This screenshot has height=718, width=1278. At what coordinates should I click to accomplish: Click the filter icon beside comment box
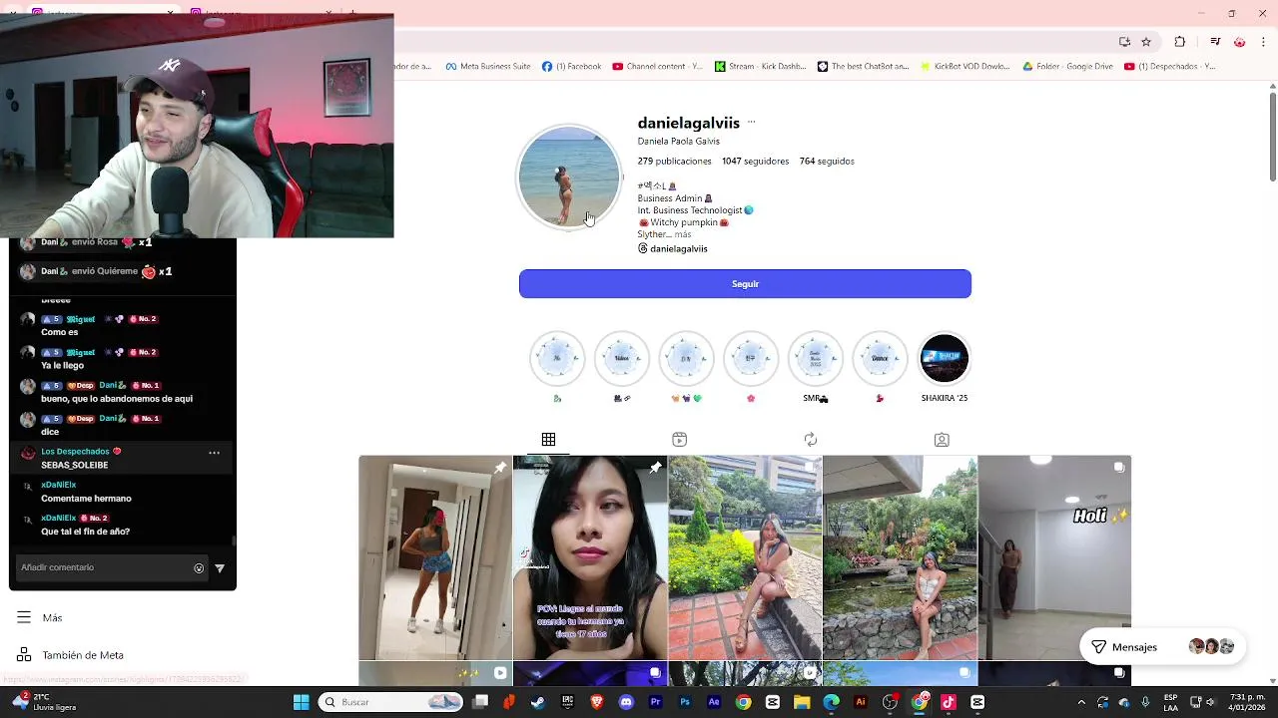coord(220,568)
